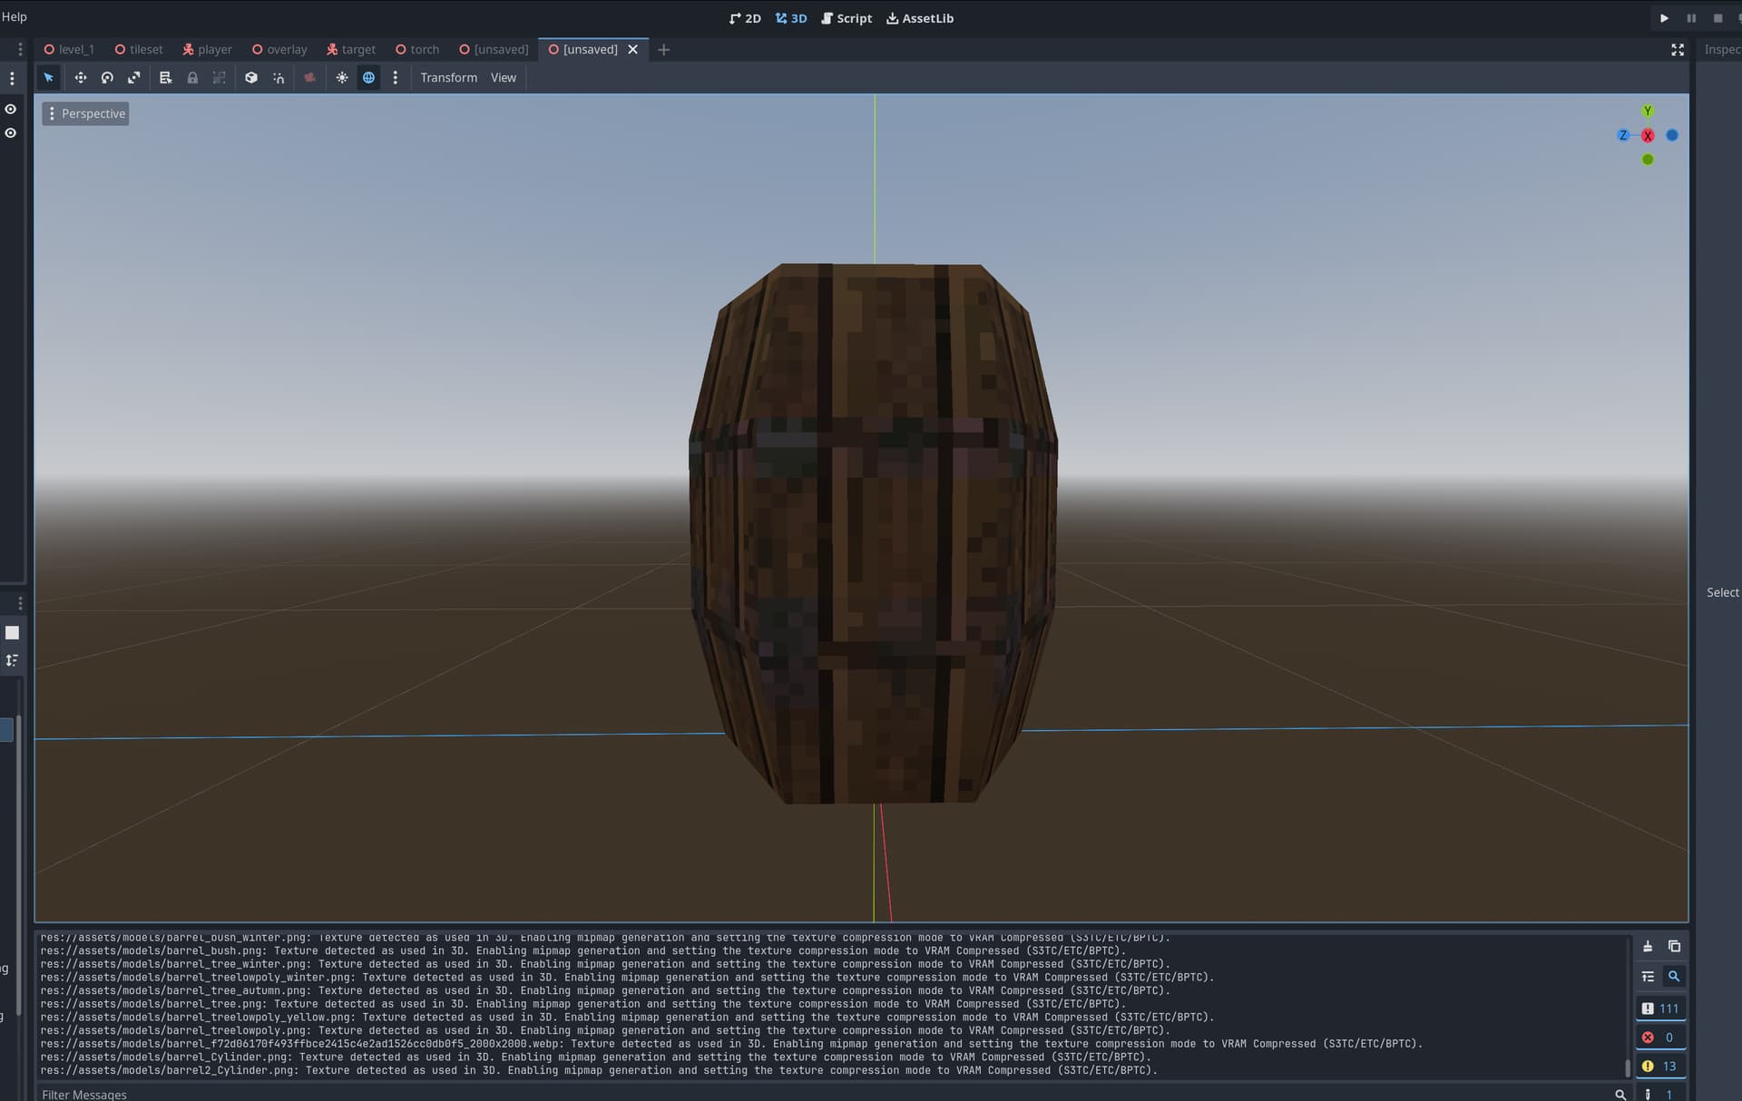The image size is (1742, 1101).
Task: Lock the selected node with padlock icon
Action: click(x=192, y=78)
